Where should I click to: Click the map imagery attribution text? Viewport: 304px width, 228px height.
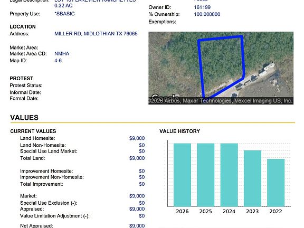coord(221,101)
